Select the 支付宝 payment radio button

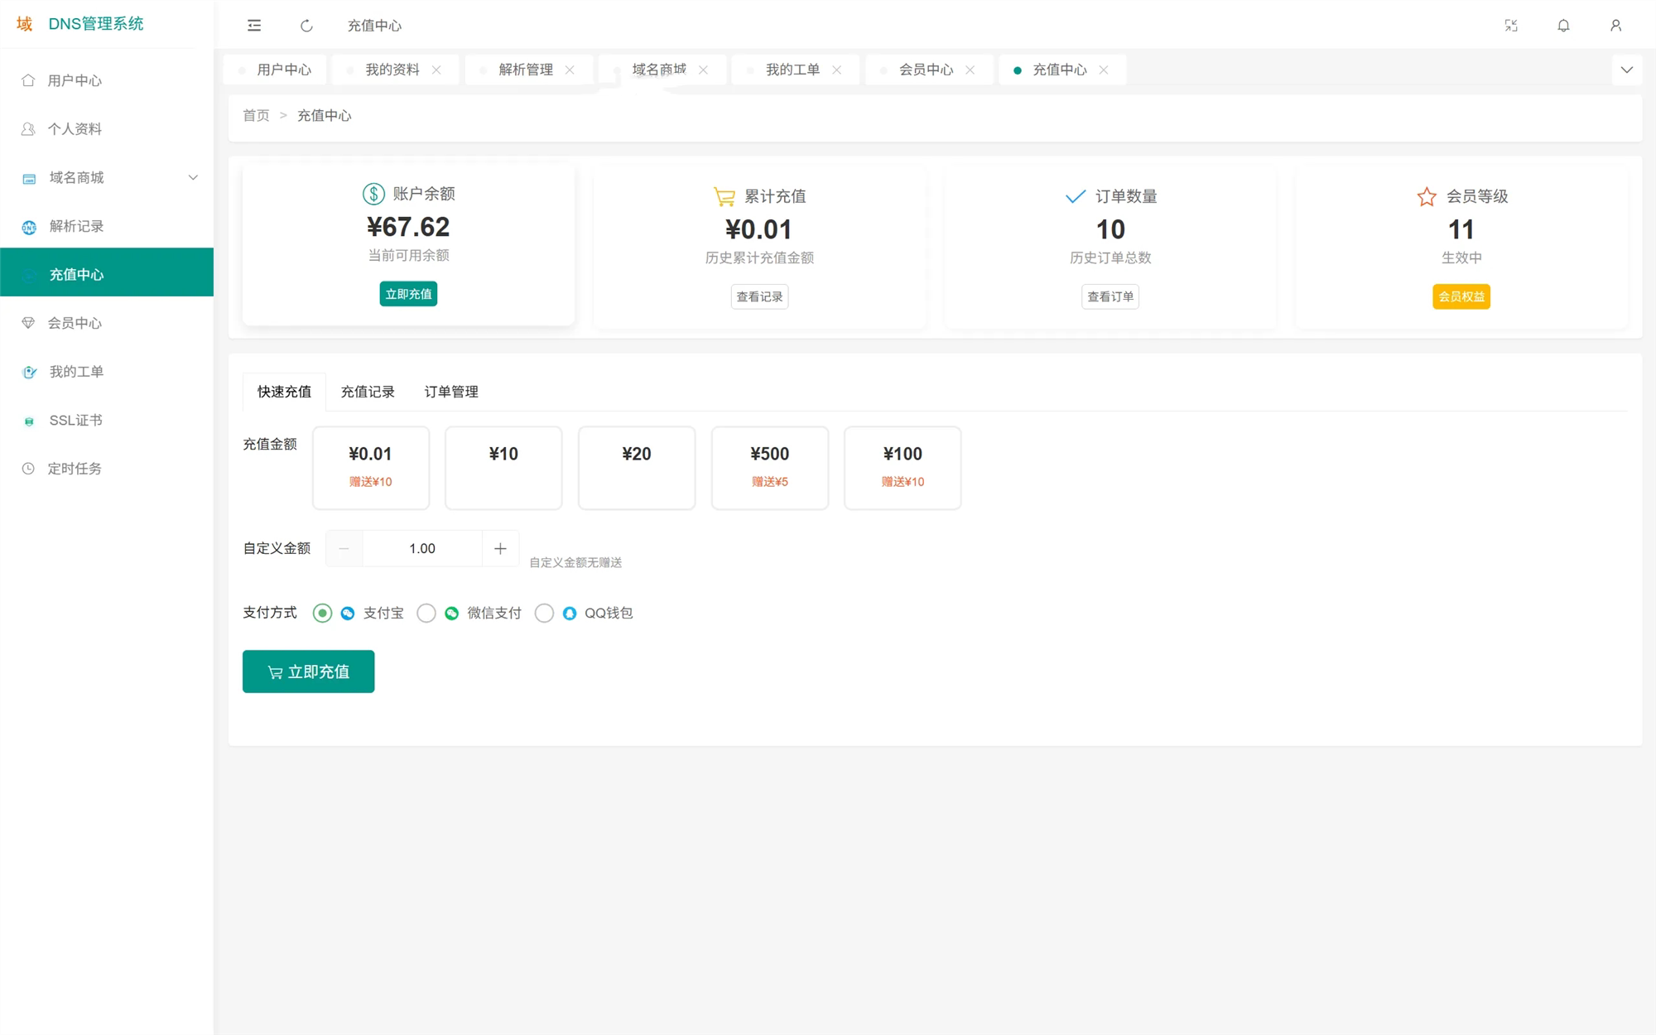pyautogui.click(x=322, y=613)
